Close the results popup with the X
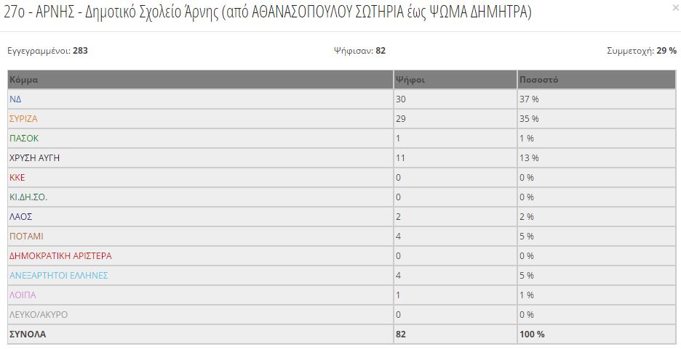Image resolution: width=681 pixels, height=349 pixels. (x=676, y=7)
